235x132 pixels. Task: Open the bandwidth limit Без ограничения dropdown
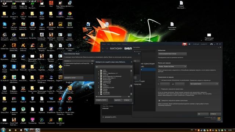tap(204, 84)
